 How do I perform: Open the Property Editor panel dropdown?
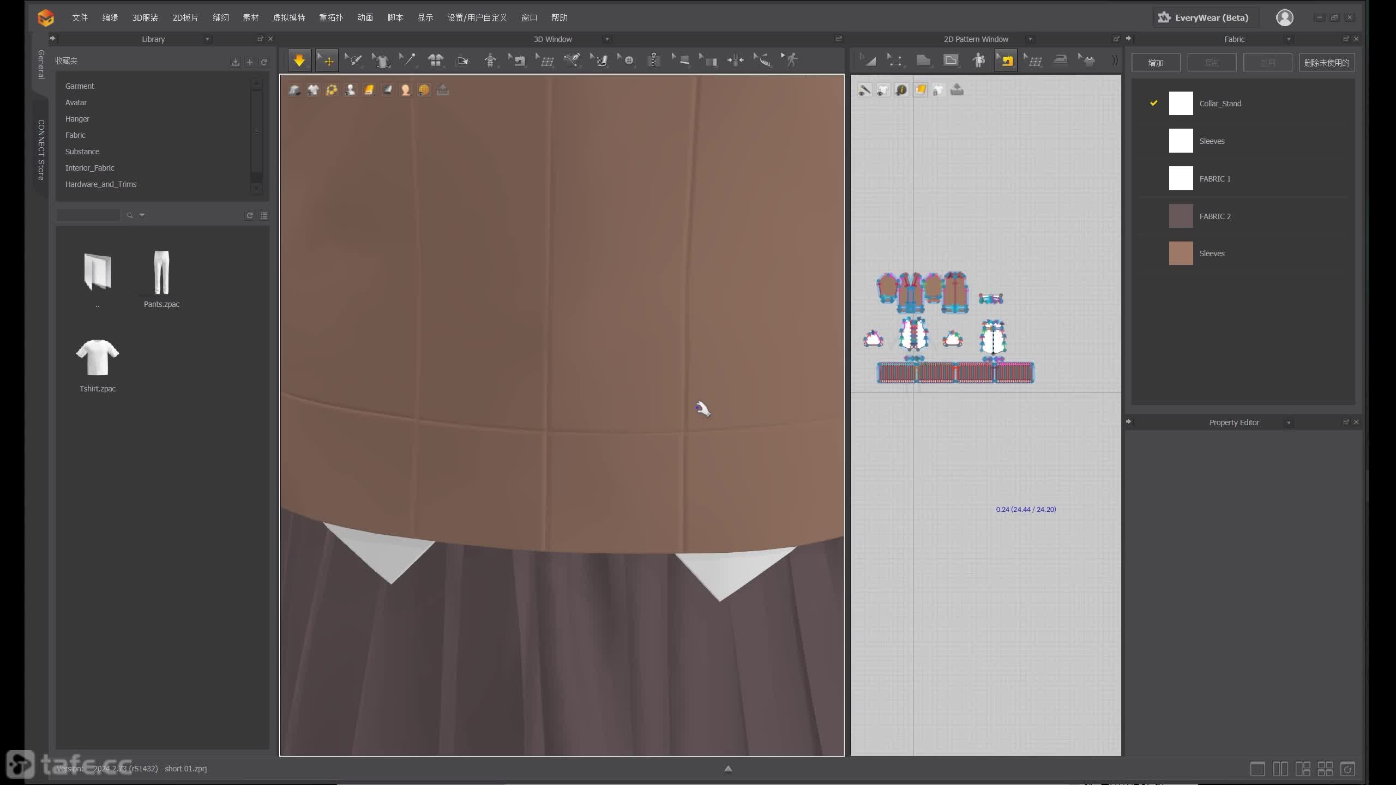(1289, 422)
